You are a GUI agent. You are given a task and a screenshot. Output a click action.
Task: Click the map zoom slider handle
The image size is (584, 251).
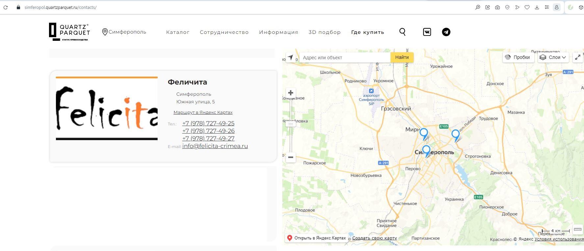pos(291,124)
